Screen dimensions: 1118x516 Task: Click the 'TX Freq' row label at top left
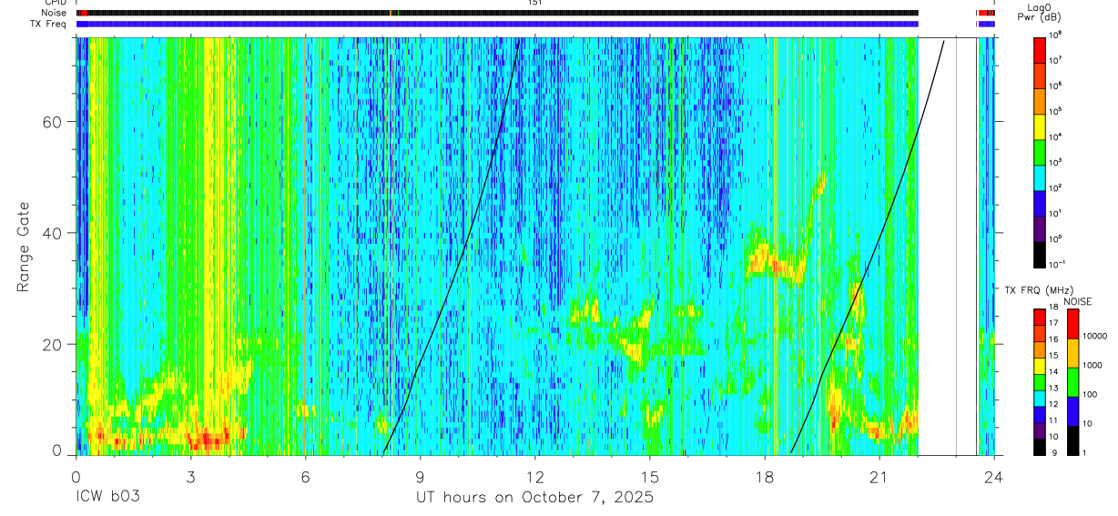[x=49, y=24]
